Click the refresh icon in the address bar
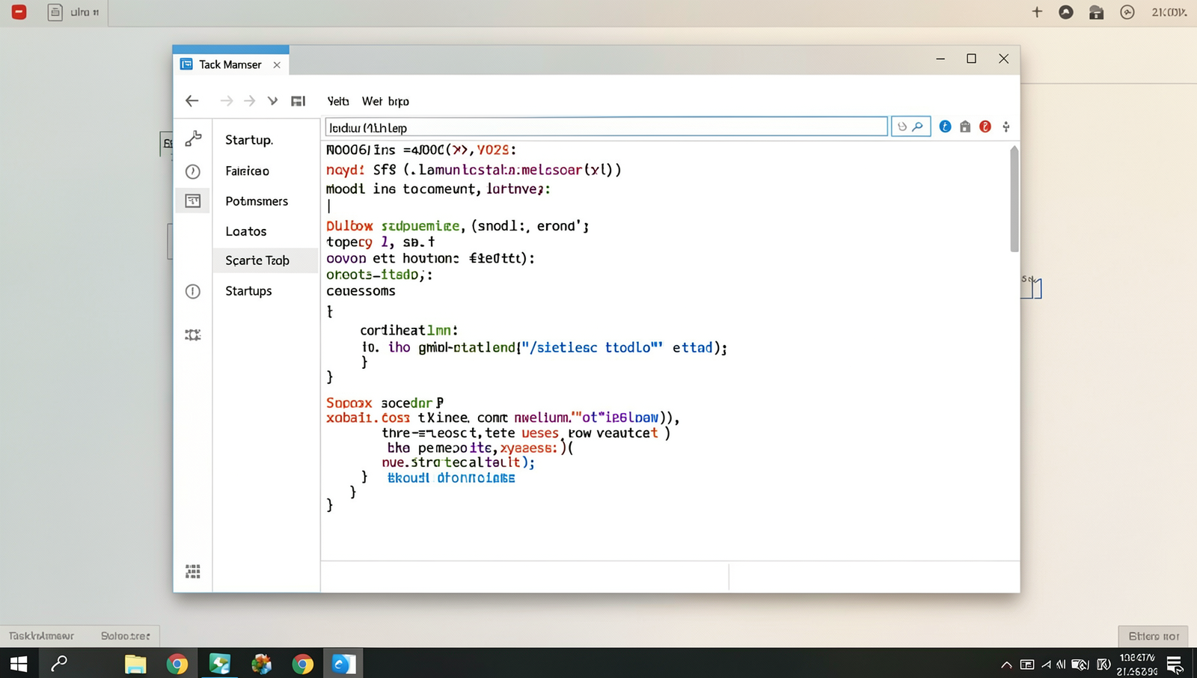This screenshot has width=1197, height=678. 902,127
